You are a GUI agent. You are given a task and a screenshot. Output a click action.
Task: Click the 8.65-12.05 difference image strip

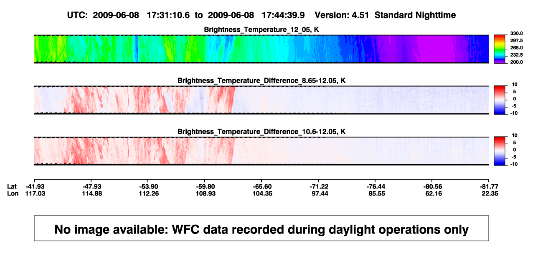[x=261, y=100]
